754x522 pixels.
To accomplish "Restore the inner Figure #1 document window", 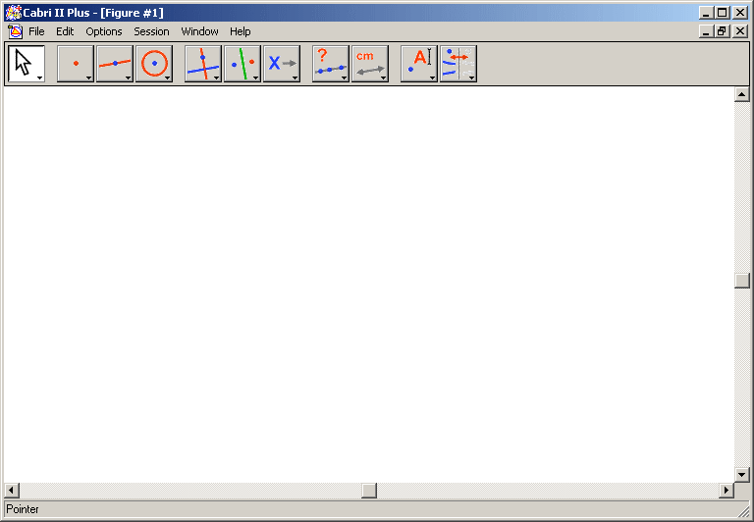I will (723, 31).
